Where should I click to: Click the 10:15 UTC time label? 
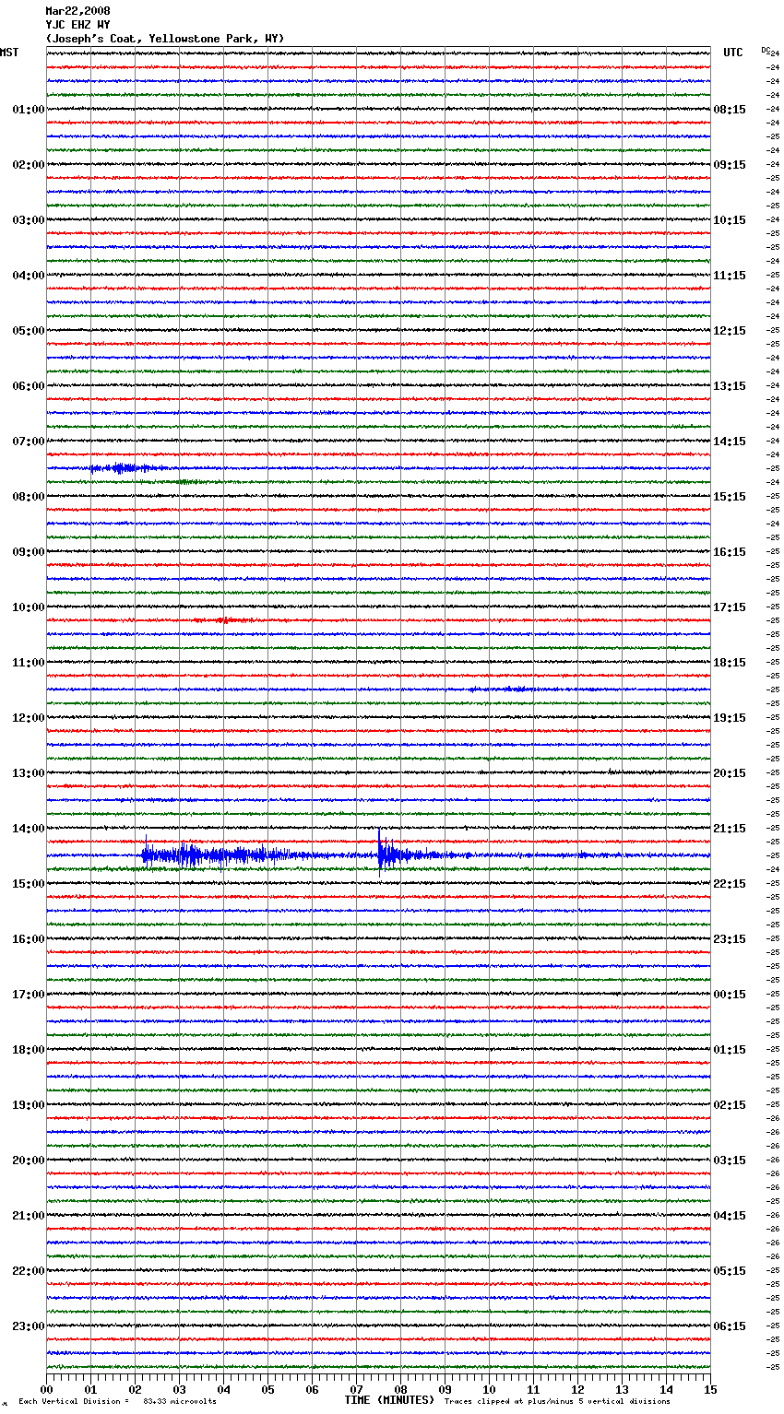tap(730, 220)
